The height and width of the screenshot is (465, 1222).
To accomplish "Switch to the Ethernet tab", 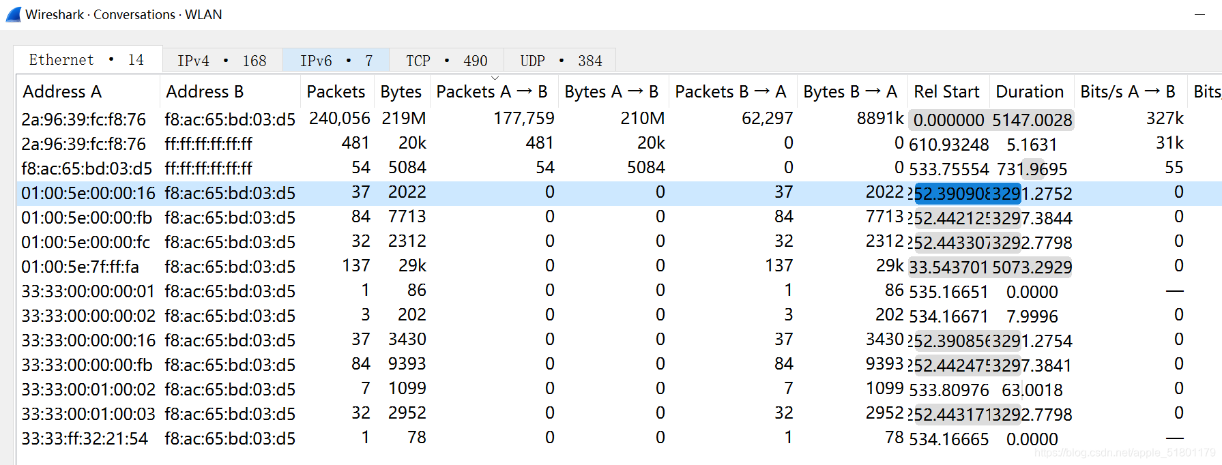I will click(x=87, y=59).
